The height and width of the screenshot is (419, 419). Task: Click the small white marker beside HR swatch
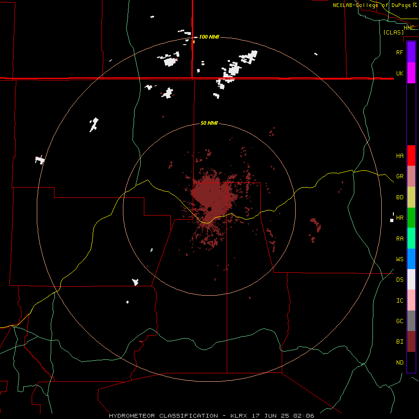pyautogui.click(x=392, y=220)
